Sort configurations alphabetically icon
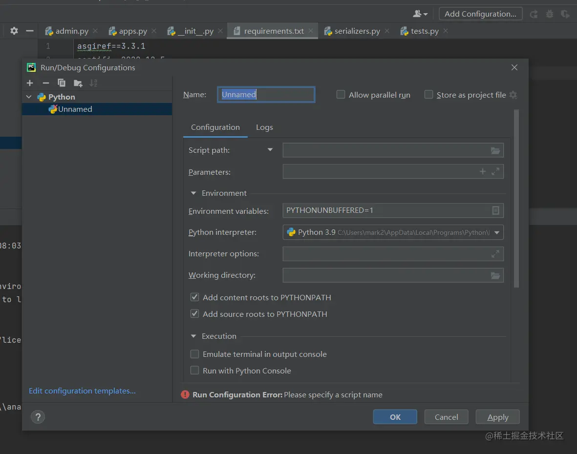The width and height of the screenshot is (577, 454). [x=93, y=83]
